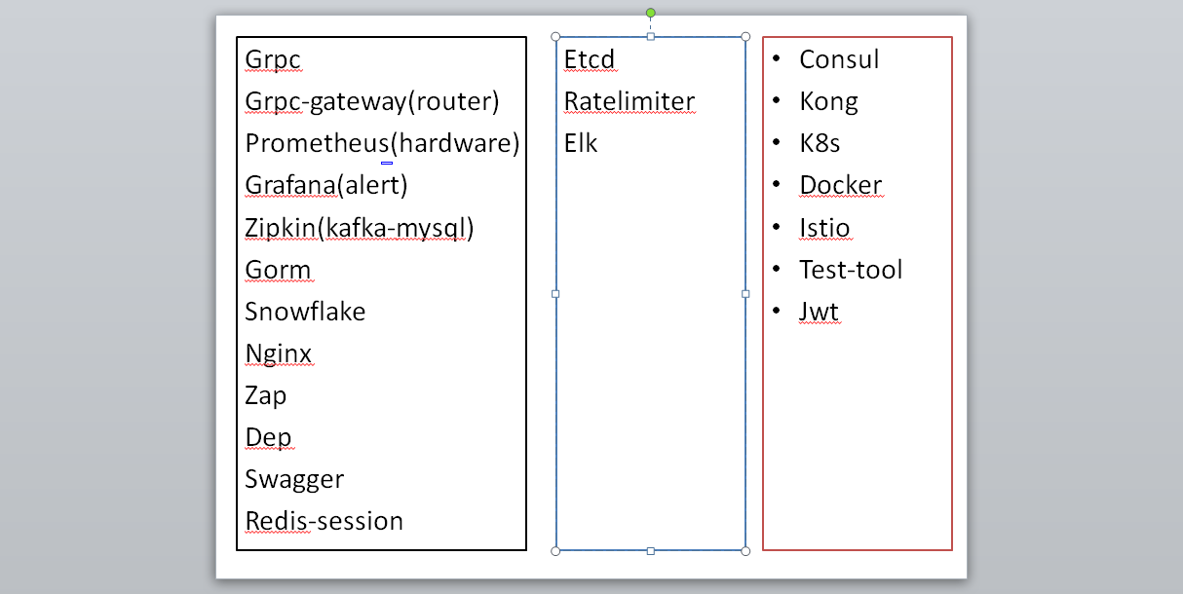
Task: Click the green rotation handle above the text box
Action: (651, 13)
